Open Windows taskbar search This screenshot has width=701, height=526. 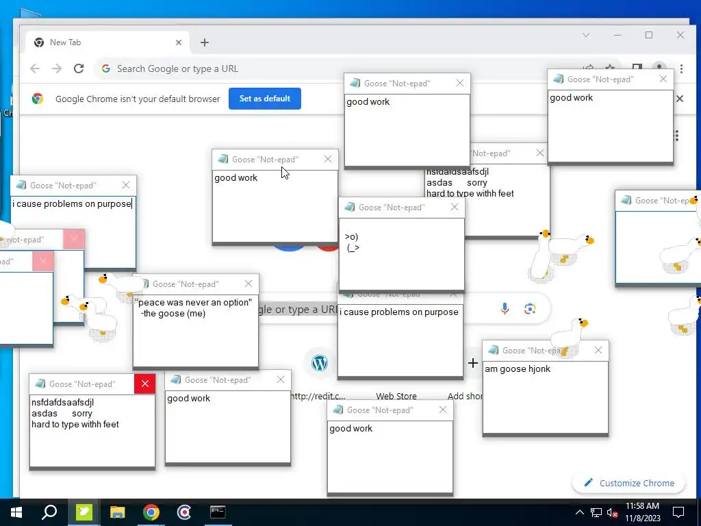(x=49, y=512)
